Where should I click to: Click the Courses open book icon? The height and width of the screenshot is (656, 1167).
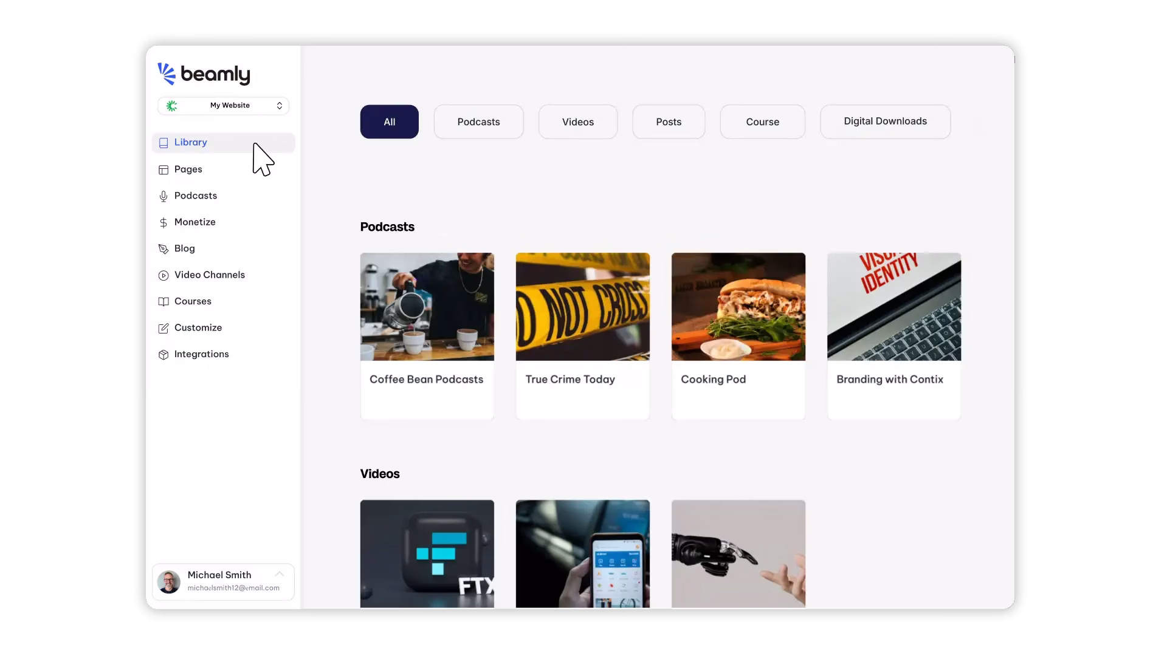click(x=164, y=302)
